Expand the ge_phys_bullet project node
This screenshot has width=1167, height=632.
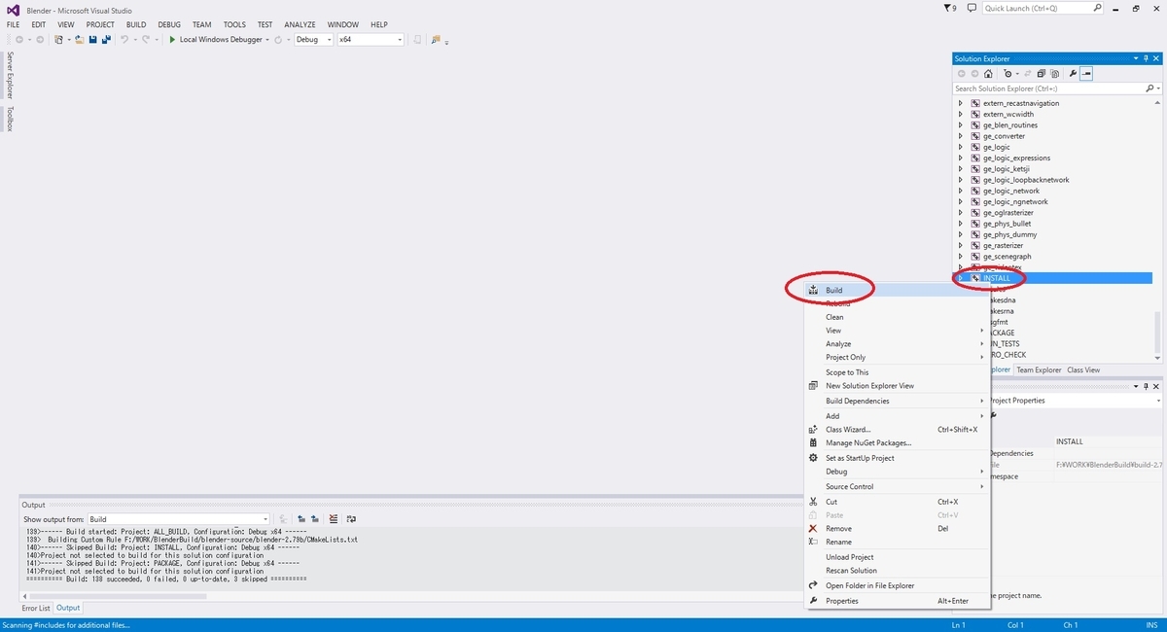(961, 224)
